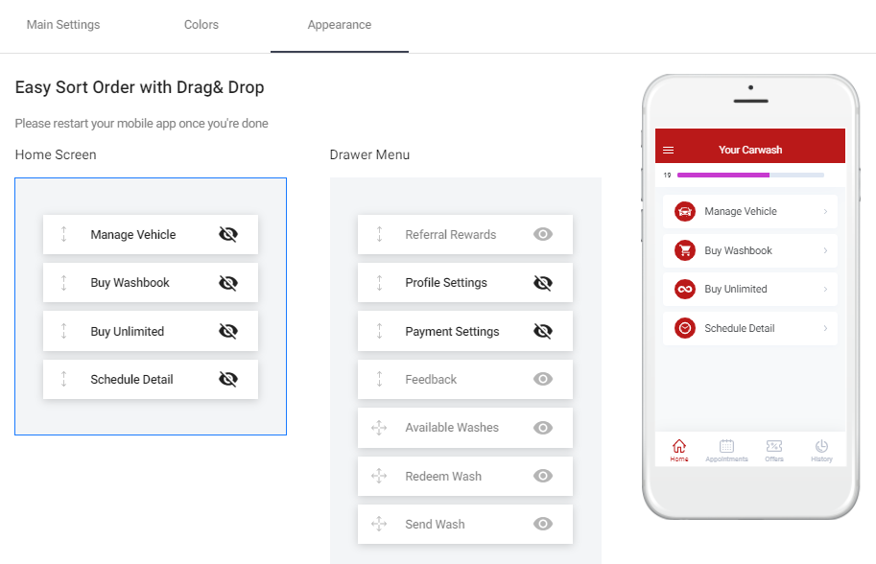Hide the Referral Rewards item using eye icon
This screenshot has height=564, width=876.
point(543,234)
